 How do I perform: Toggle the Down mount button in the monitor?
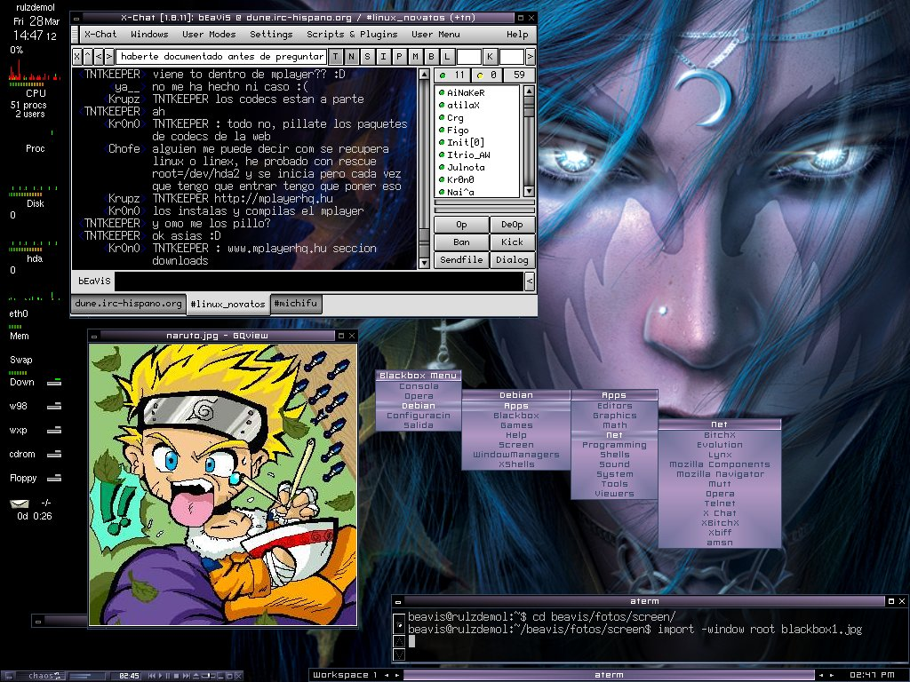click(54, 382)
